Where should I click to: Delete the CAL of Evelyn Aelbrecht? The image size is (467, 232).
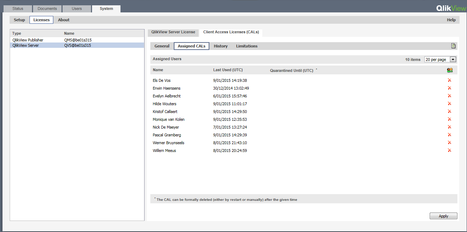[x=449, y=96]
